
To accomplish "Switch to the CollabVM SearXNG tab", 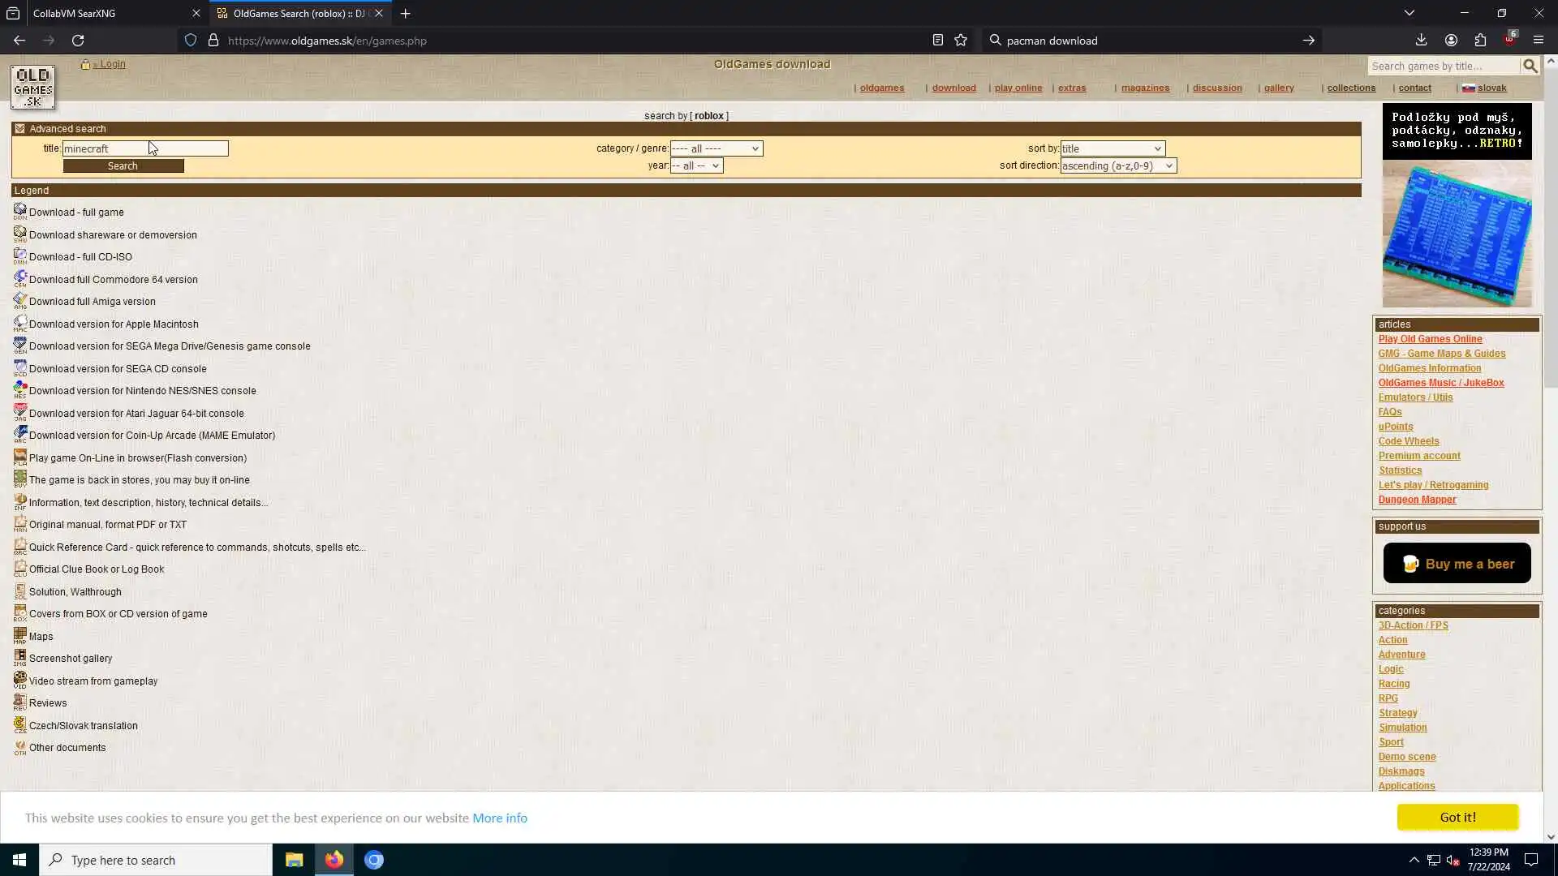I will [x=105, y=14].
